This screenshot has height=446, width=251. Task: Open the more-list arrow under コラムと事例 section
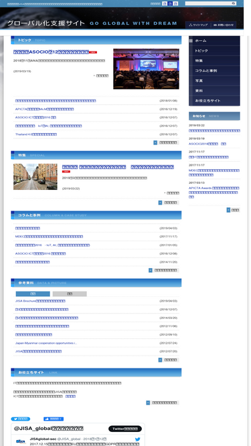150,270
